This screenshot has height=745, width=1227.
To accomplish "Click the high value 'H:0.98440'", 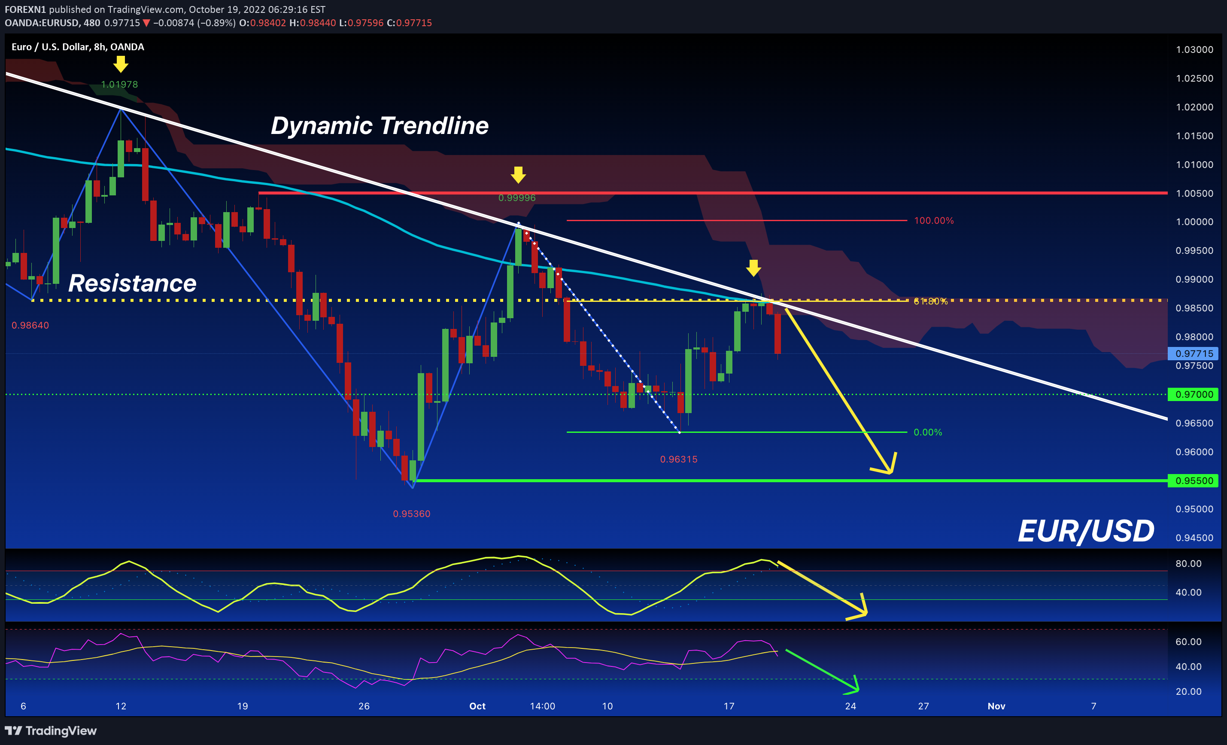I will (x=313, y=23).
